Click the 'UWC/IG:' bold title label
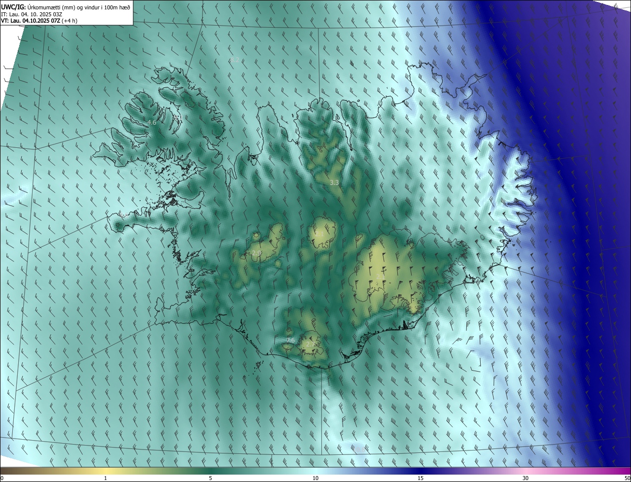 click(x=13, y=7)
